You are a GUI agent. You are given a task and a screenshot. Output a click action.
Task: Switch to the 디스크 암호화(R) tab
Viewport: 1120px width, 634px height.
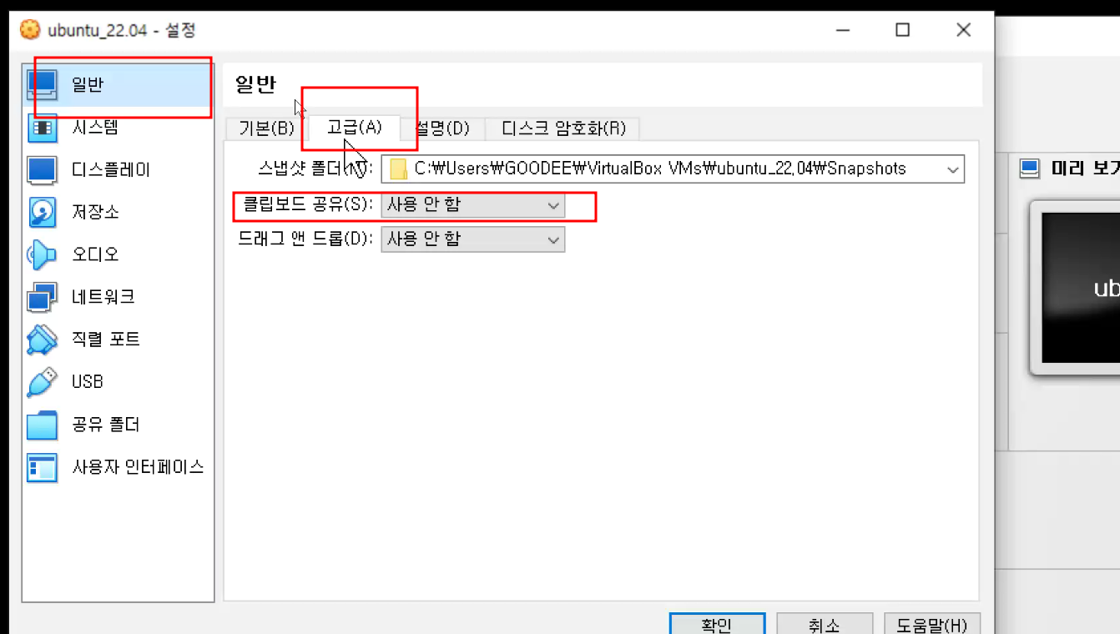[563, 128]
